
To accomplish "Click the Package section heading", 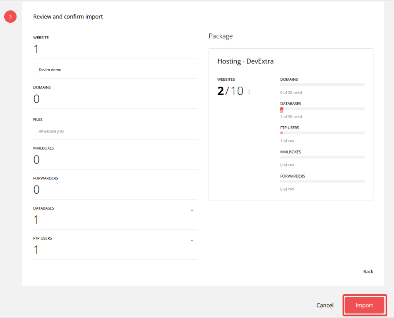I will click(x=220, y=36).
